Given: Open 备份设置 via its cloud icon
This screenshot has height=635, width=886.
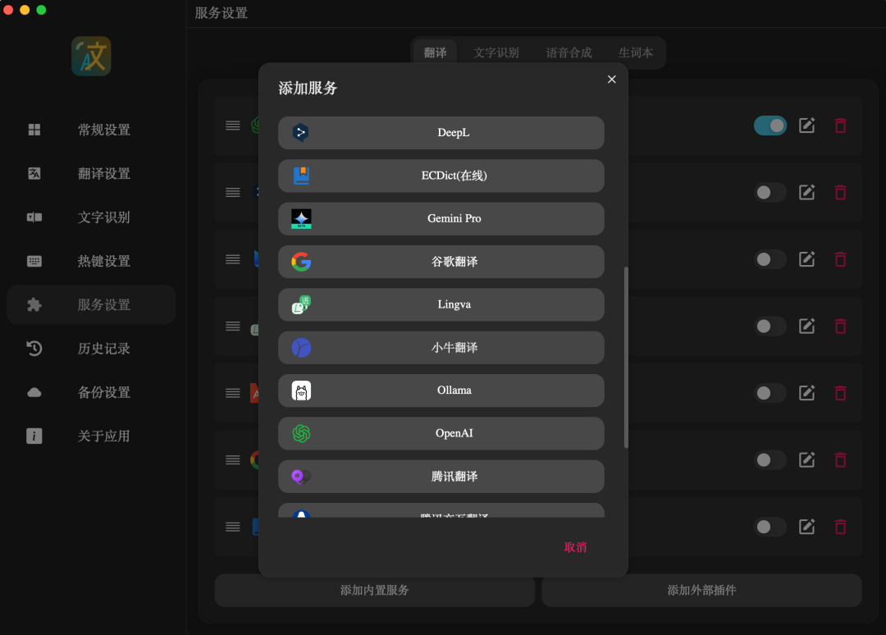Looking at the screenshot, I should tap(34, 392).
